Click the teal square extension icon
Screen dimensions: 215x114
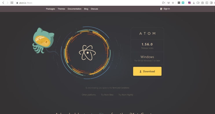point(183,3)
